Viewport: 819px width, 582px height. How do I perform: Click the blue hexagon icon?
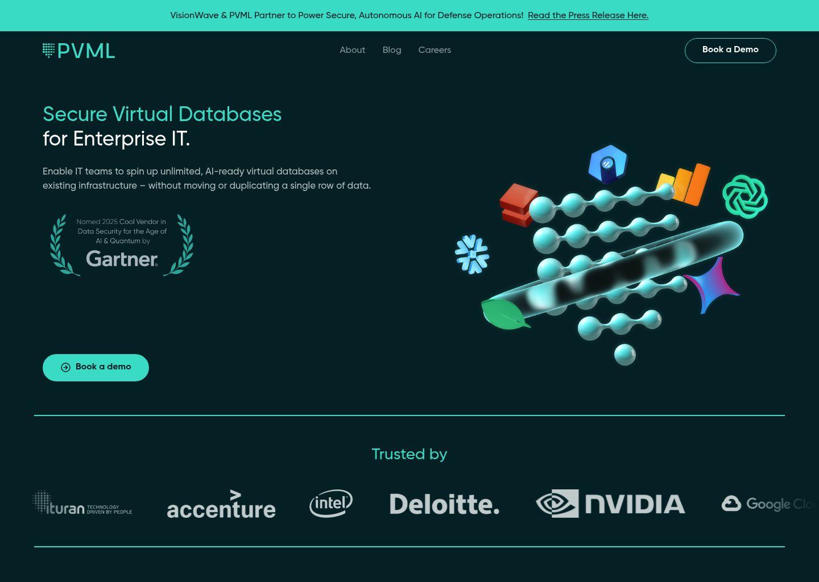607,164
